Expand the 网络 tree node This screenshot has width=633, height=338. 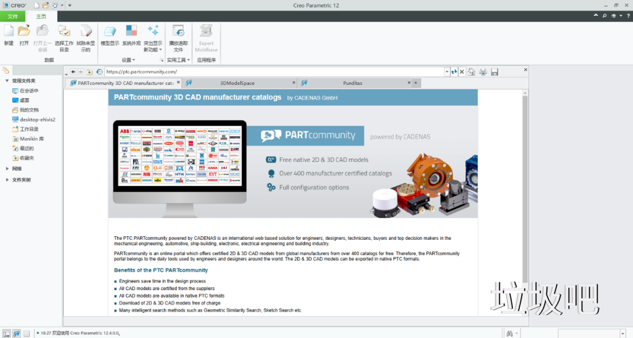point(7,168)
